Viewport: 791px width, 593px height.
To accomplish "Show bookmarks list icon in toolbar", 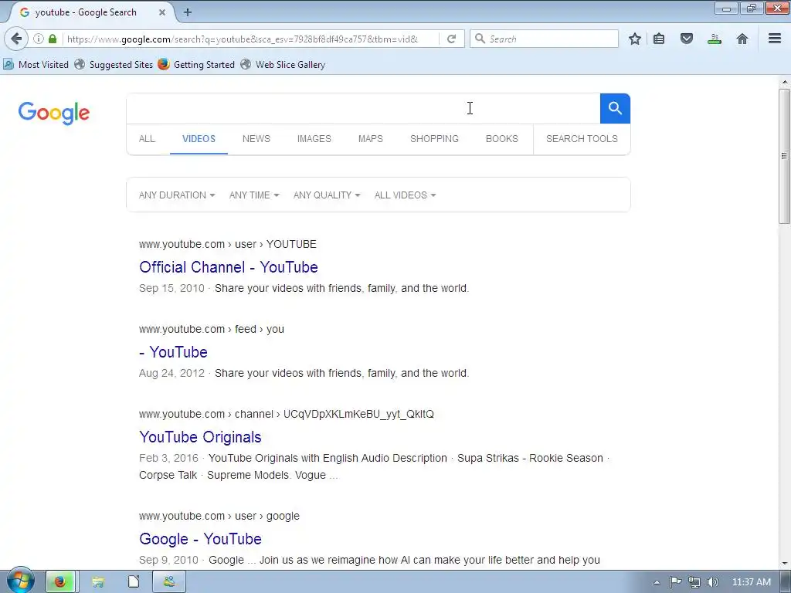I will pyautogui.click(x=659, y=39).
